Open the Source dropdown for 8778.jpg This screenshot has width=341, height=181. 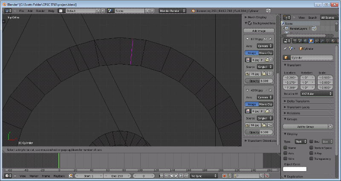click(x=265, y=67)
